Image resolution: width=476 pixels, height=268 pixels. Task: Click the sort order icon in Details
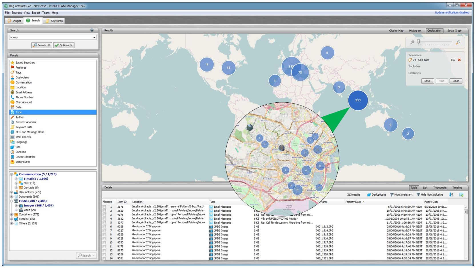(x=451, y=194)
